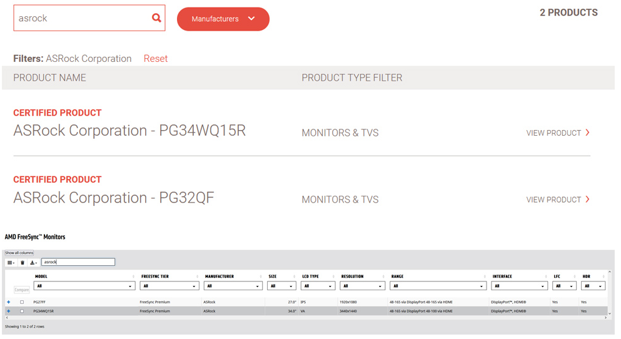Click the 1920x1080 resolution cell
This screenshot has height=339, width=621.
point(348,301)
